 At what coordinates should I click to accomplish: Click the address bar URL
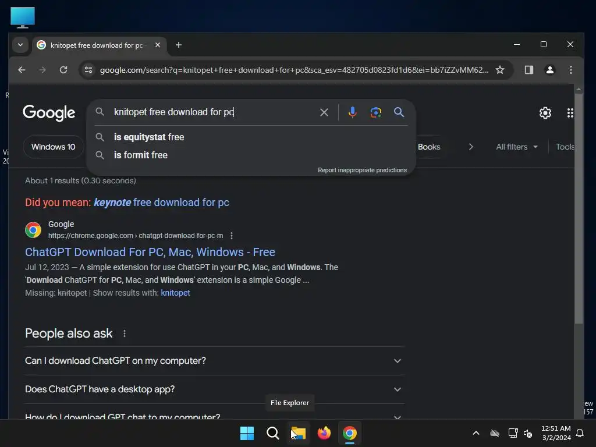[294, 70]
